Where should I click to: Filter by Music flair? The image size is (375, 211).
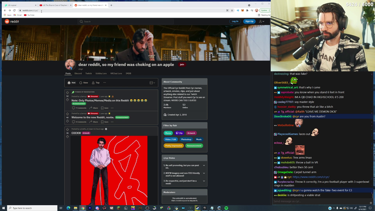tap(199, 139)
